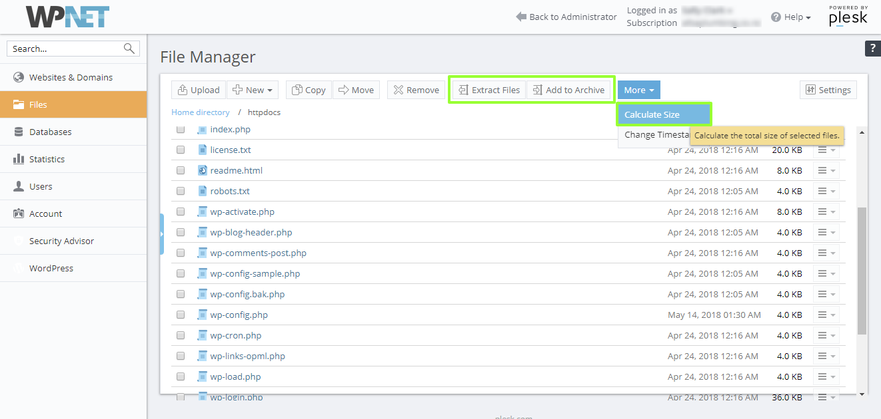
Task: Check the wp-cron.php checkbox
Action: (x=181, y=336)
